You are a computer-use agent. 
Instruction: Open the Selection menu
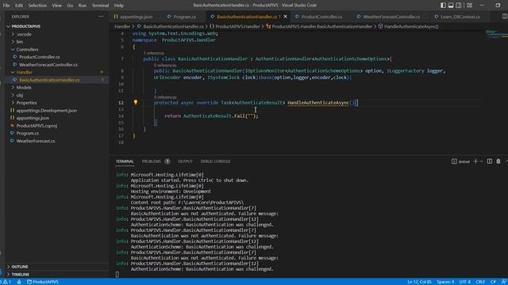[x=37, y=6]
